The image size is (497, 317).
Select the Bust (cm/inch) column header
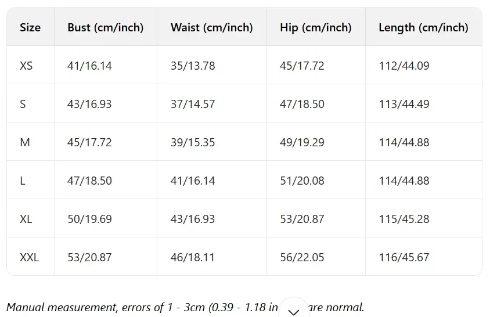105,28
